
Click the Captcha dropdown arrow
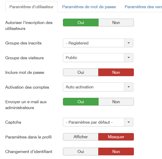coord(129,122)
